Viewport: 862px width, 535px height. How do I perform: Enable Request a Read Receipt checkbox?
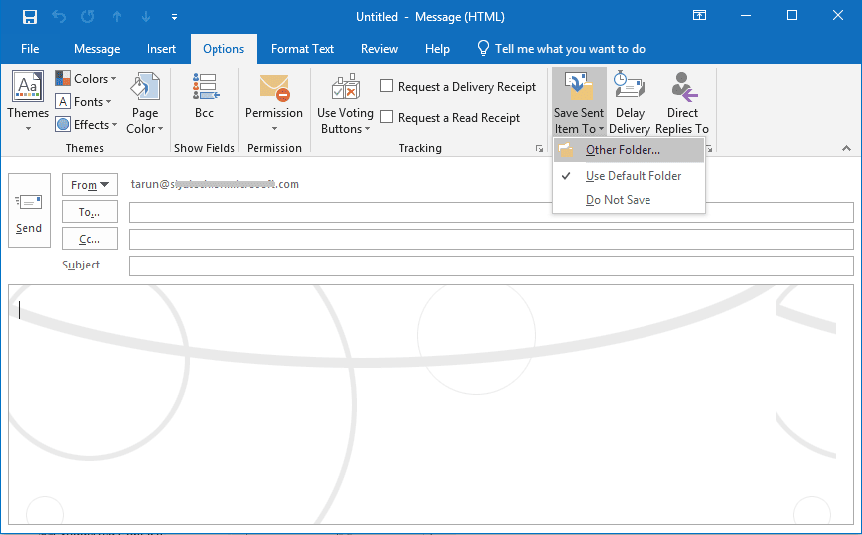pos(386,117)
